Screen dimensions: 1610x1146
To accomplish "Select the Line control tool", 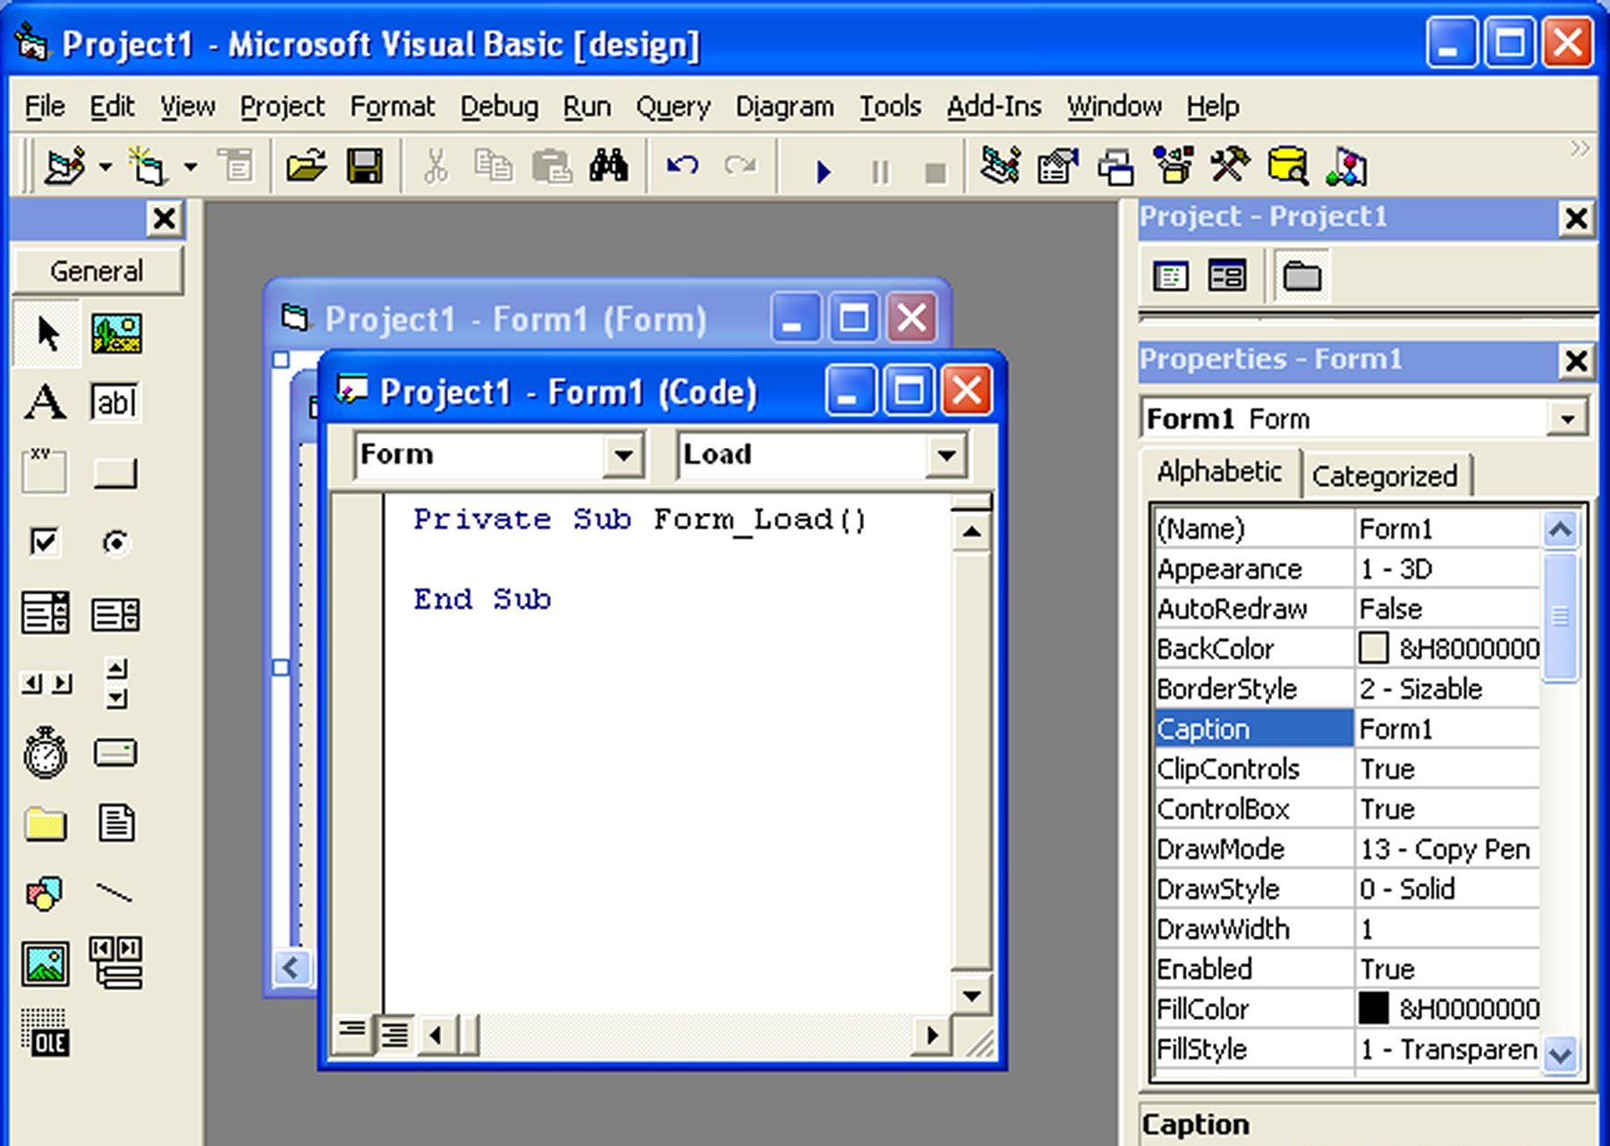I will pyautogui.click(x=114, y=893).
